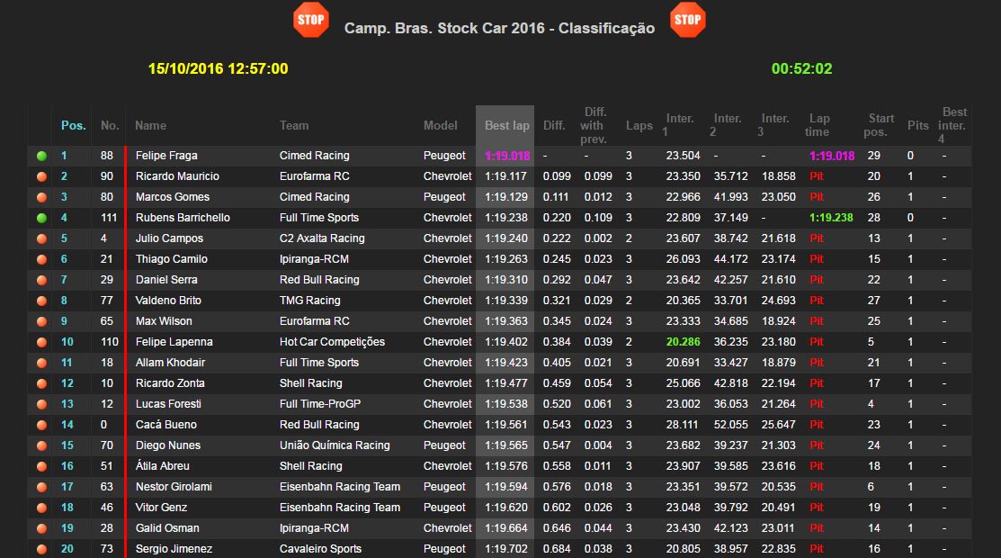The width and height of the screenshot is (1001, 558).
Task: Select driver name Felipe Fraga
Action: (x=166, y=156)
